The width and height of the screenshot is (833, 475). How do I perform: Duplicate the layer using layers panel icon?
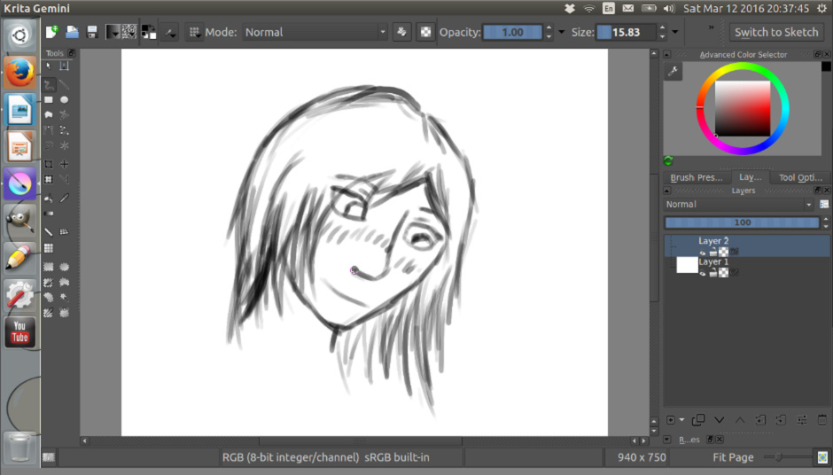click(698, 419)
